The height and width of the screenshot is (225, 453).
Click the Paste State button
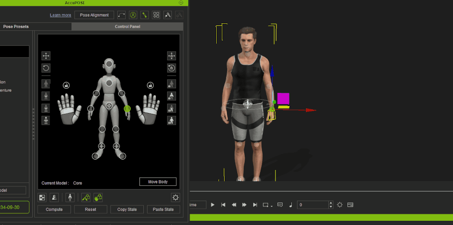tap(163, 210)
